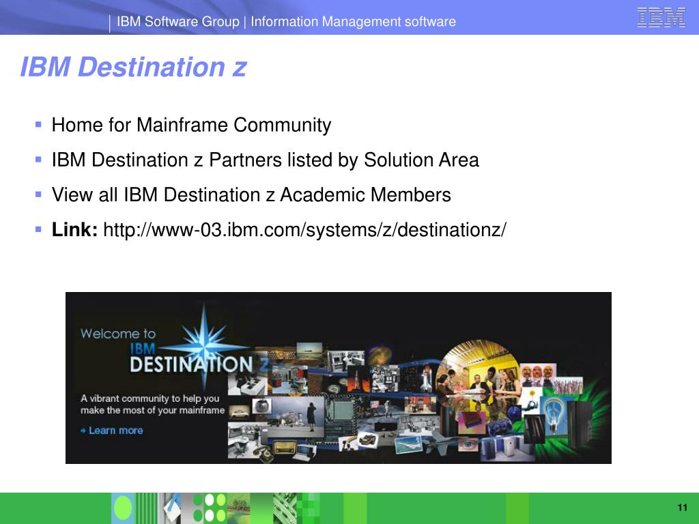
Task: Click the bold 'Link:' label
Action: (74, 230)
